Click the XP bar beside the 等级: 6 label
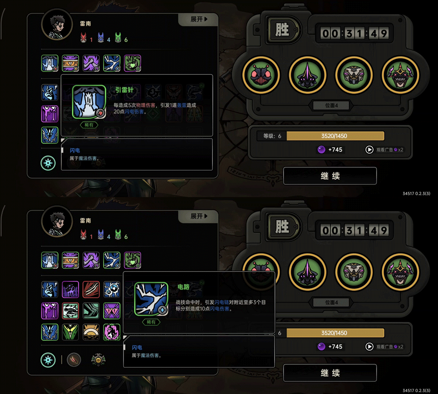438x394 pixels. pos(335,136)
